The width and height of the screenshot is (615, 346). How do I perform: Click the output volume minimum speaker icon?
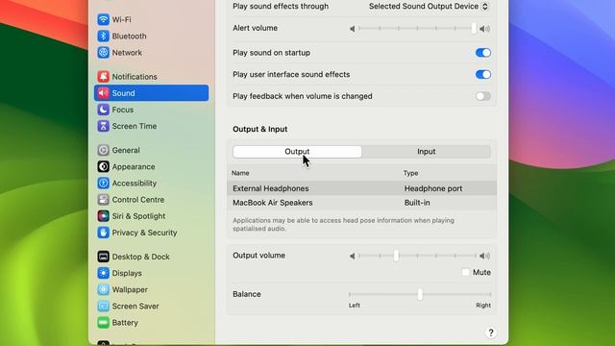pyautogui.click(x=353, y=256)
